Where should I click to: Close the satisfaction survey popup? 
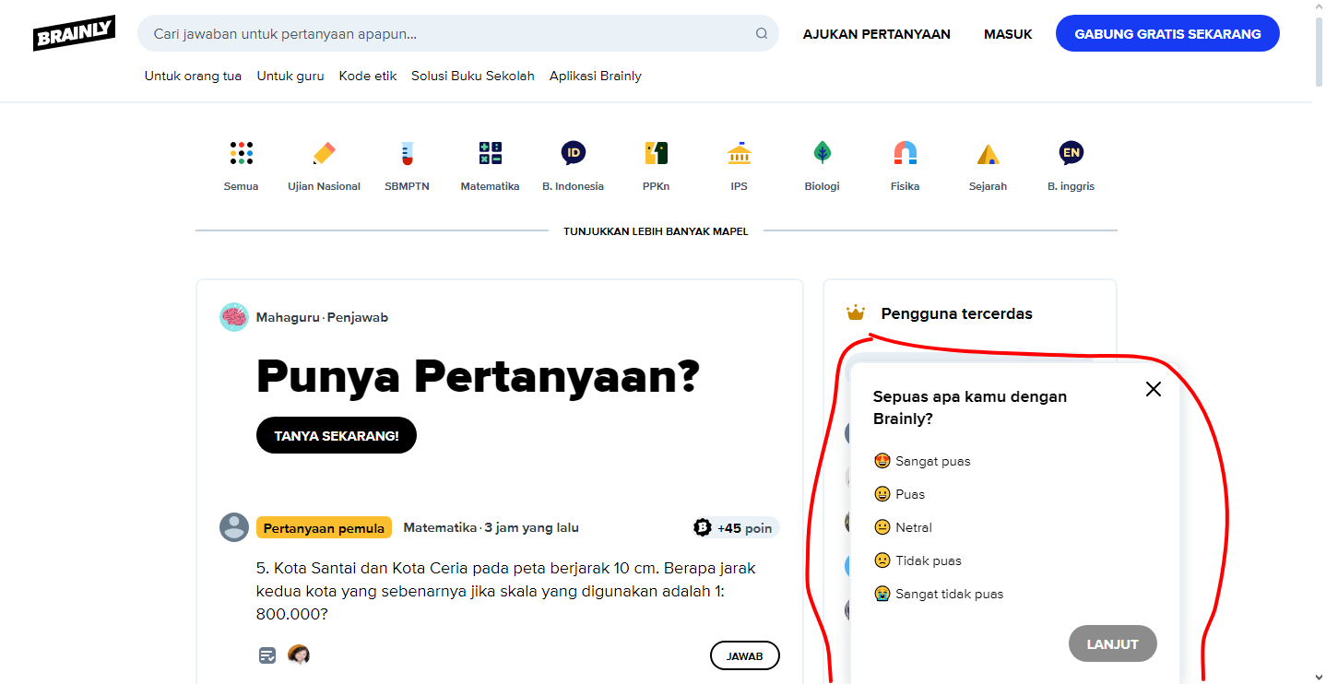coord(1153,389)
